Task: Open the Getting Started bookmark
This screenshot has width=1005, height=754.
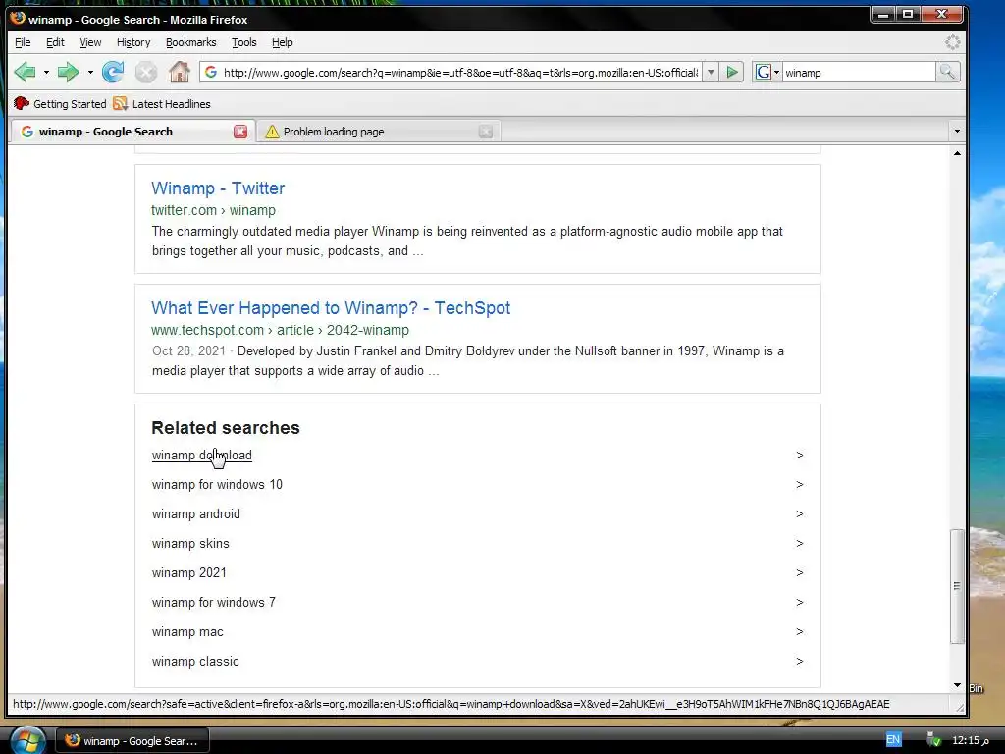Action: [60, 104]
